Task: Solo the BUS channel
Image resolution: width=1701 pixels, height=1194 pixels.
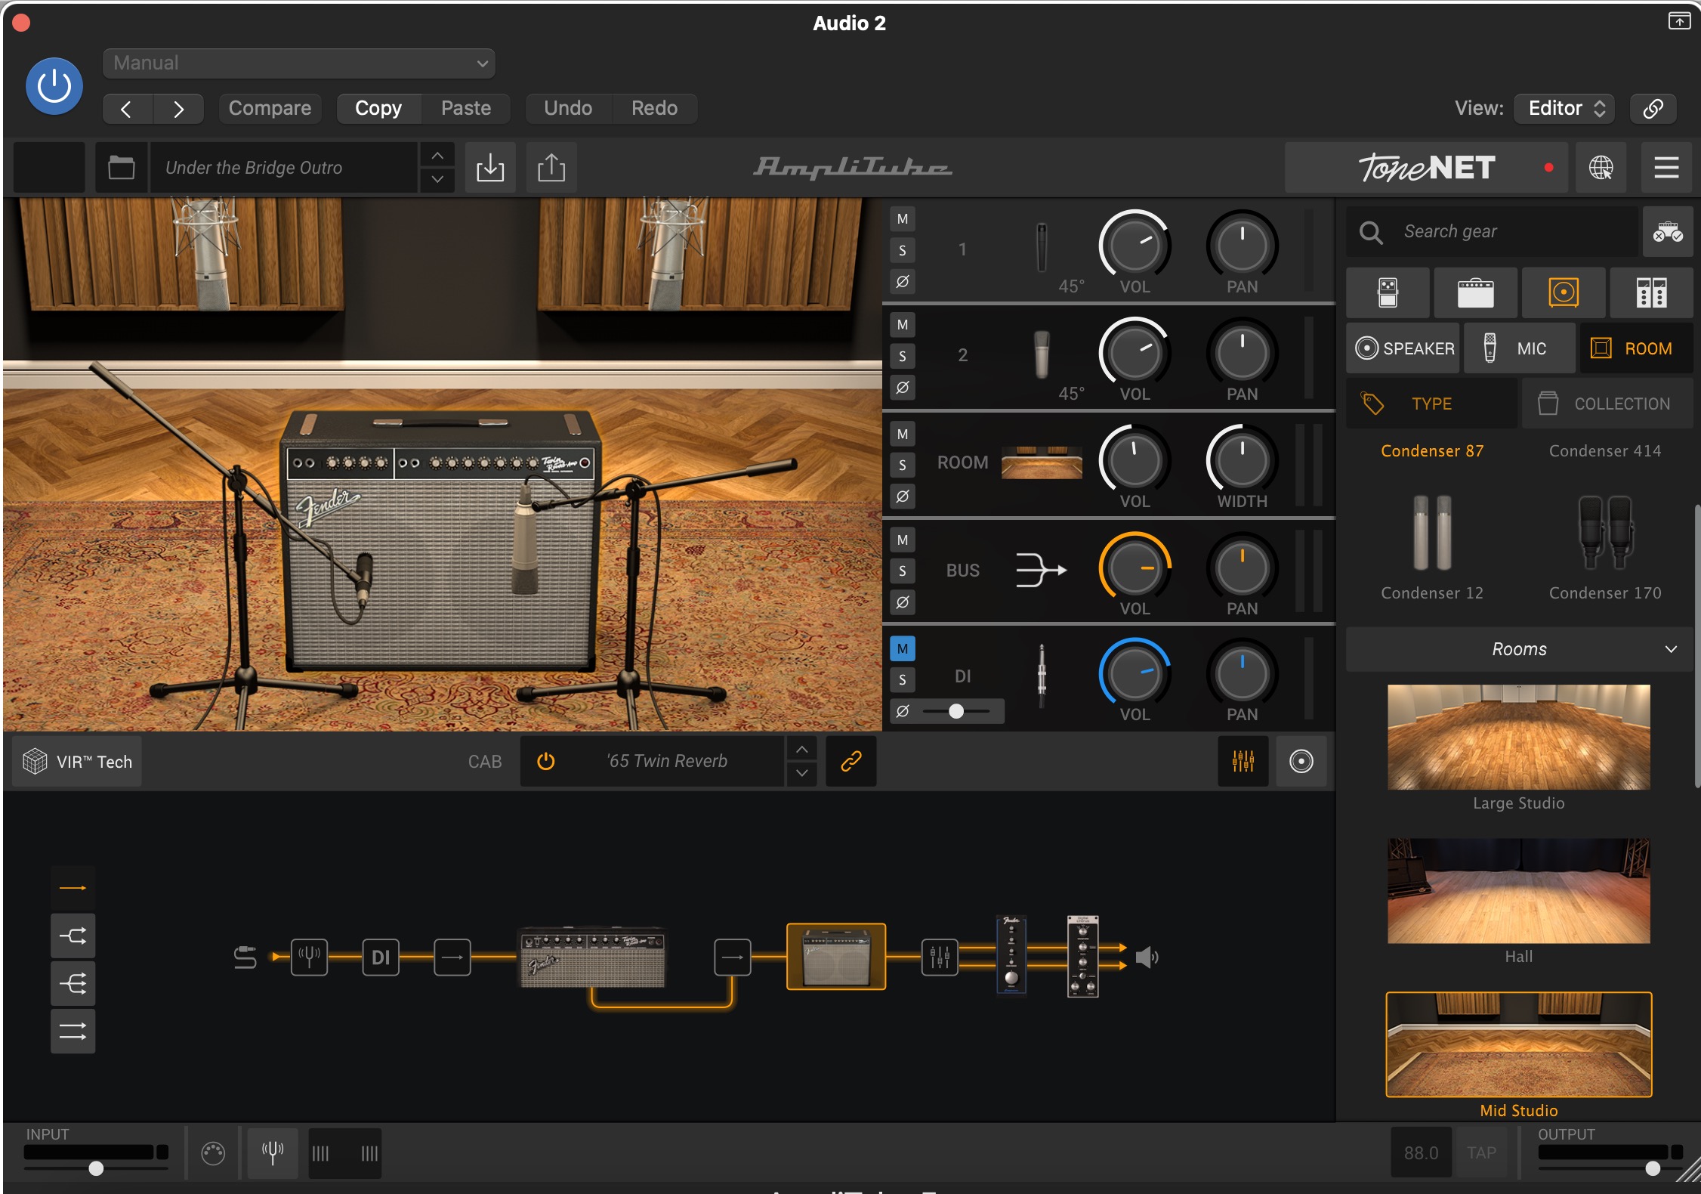Action: click(x=902, y=571)
